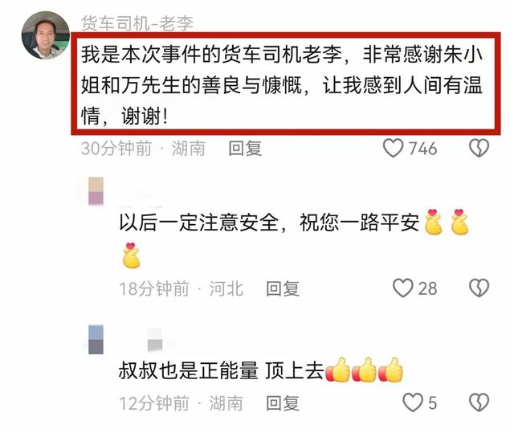
Task: Tap the 746 like count
Action: (423, 149)
